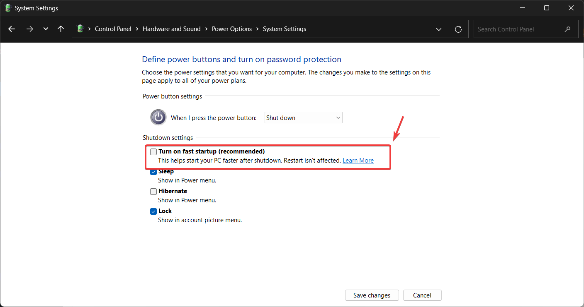Open recent locations chevron dropdown
Viewport: 584px width, 307px height.
[x=46, y=29]
